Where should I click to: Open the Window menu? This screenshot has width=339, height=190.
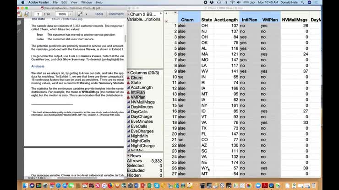point(87,2)
